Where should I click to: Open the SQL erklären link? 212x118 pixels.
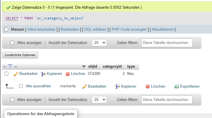[95, 30]
